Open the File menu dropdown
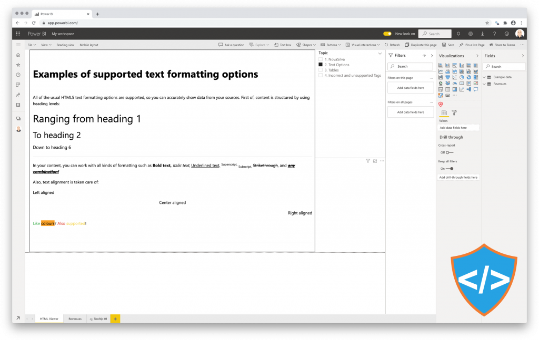 click(31, 45)
